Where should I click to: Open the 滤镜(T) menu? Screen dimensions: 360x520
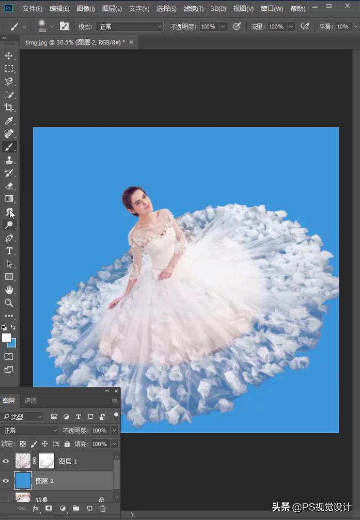194,9
